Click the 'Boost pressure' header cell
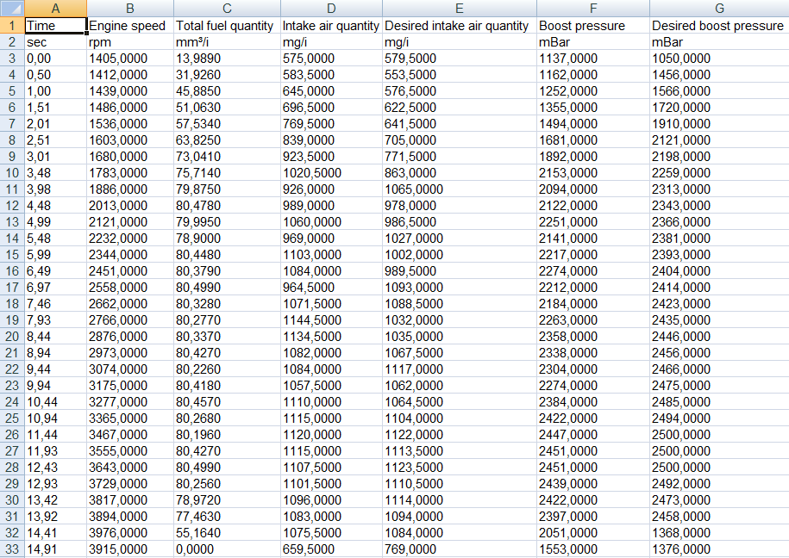The width and height of the screenshot is (789, 558). [x=593, y=25]
